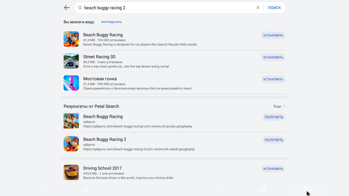This screenshot has width=349, height=196.
Task: Tap the Android Home circle button
Action: [x=174, y=189]
